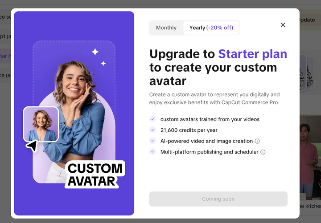
Task: Click checkmark beside AI-powered video and image creation
Action: tap(152, 141)
